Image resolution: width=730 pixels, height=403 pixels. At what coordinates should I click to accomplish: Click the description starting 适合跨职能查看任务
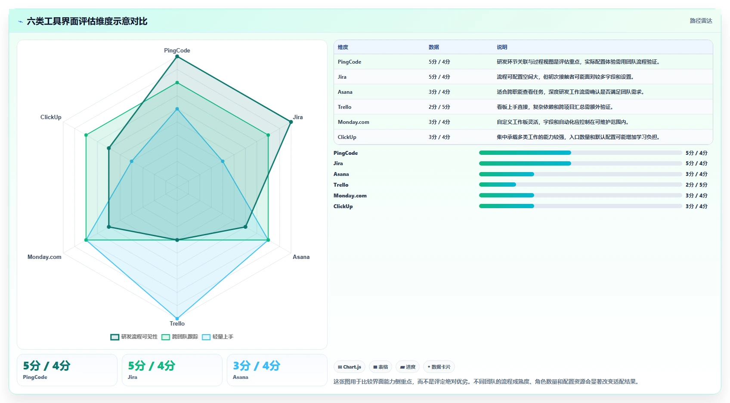(x=571, y=92)
